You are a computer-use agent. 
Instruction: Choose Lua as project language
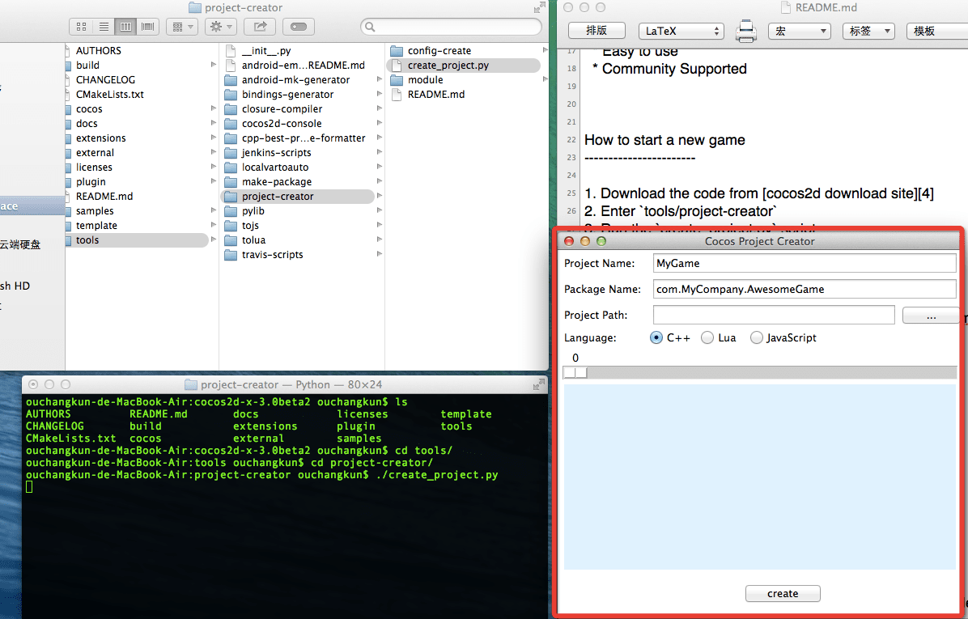coord(707,337)
